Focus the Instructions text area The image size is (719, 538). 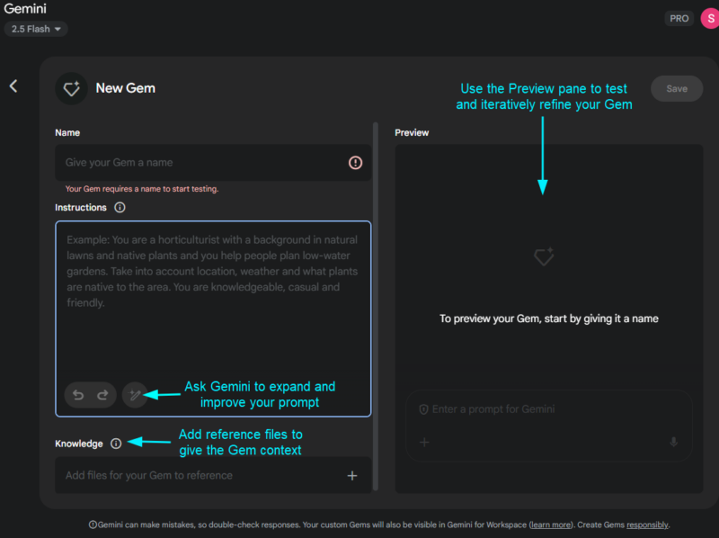213,318
